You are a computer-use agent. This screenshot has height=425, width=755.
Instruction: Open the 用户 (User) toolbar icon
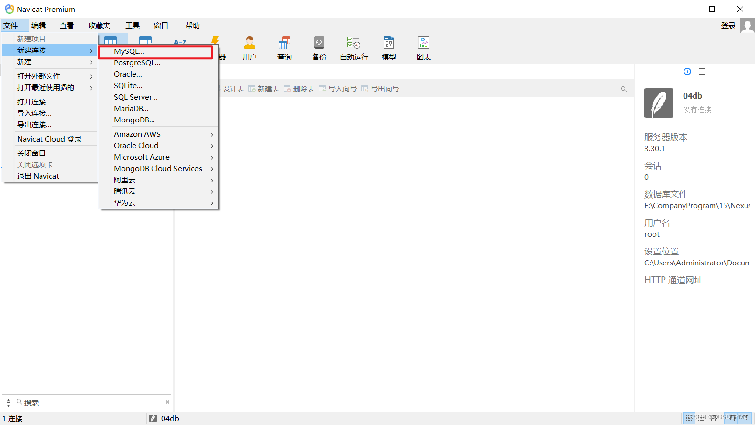[x=249, y=48]
